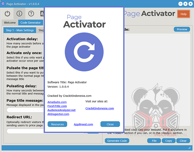Open the info (i) toolbar icon
194x152 pixels.
pos(19,14)
